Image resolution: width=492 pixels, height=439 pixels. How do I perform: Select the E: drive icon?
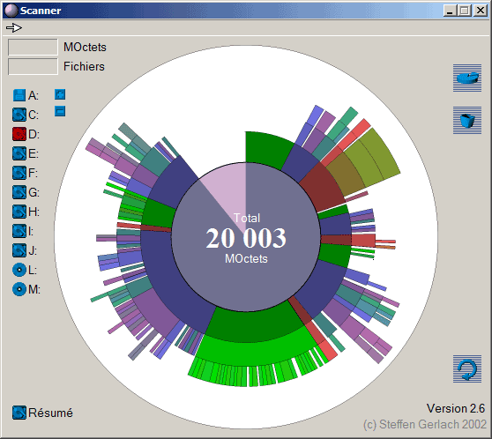click(19, 153)
